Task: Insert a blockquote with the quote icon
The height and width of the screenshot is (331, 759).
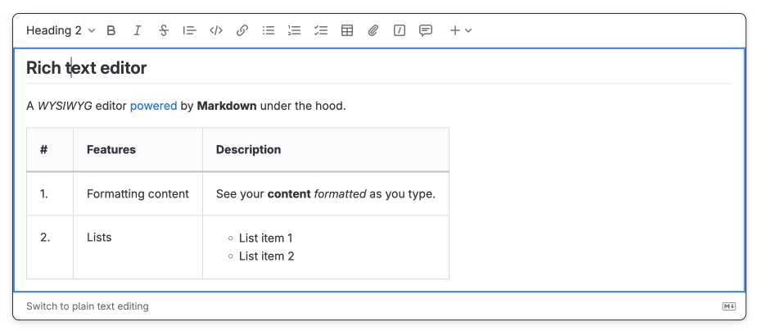Action: click(190, 31)
